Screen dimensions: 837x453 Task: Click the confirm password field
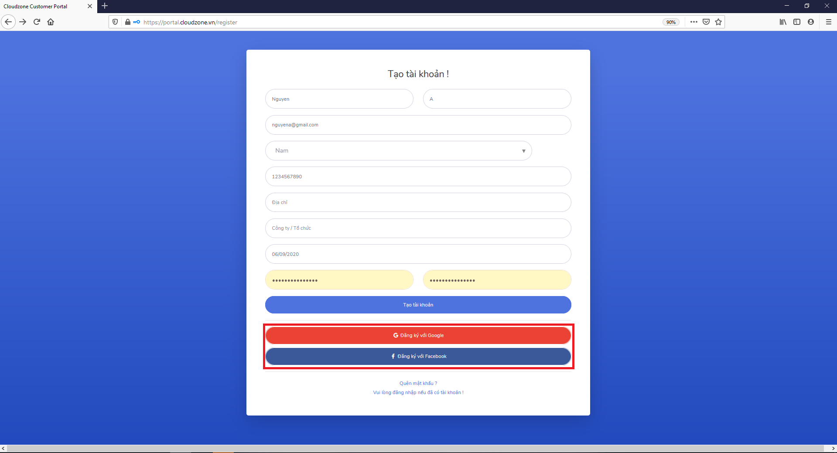coord(497,280)
